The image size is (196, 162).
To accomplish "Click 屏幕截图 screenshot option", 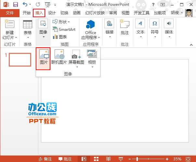I will [76, 59].
